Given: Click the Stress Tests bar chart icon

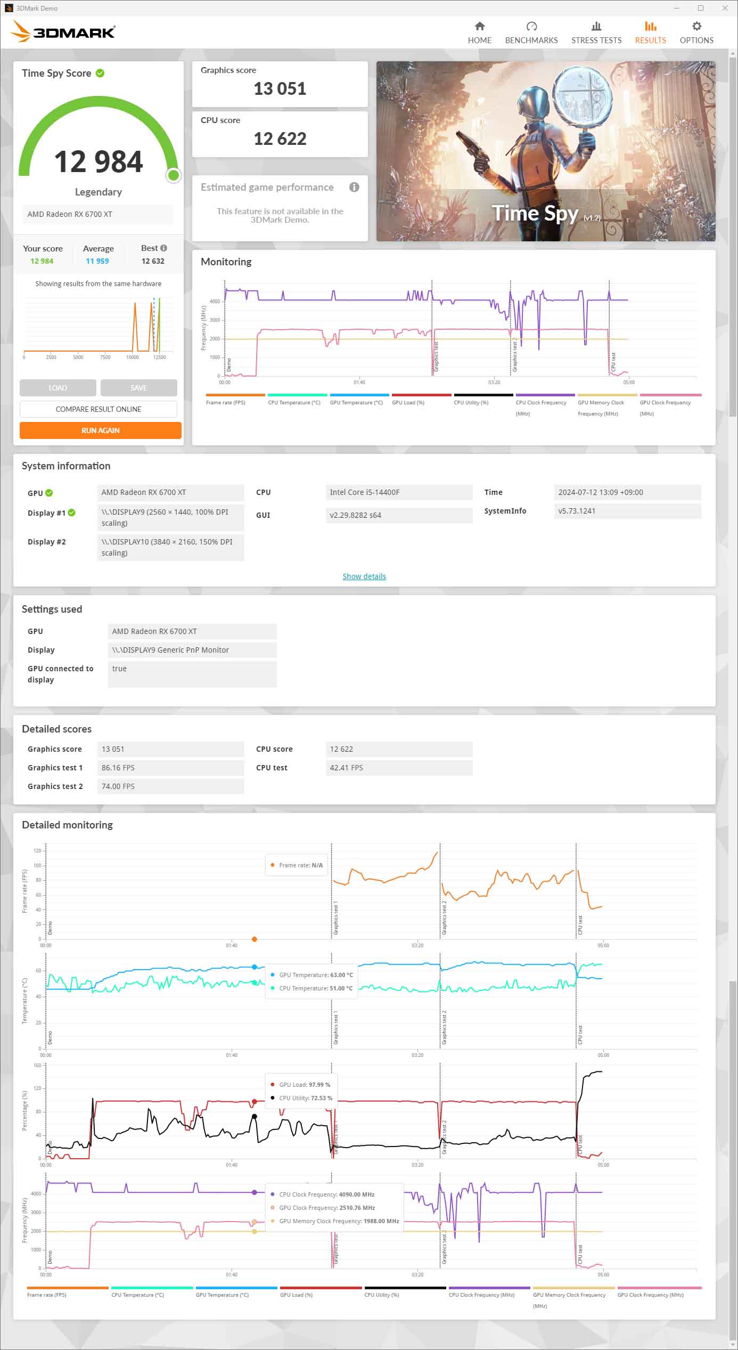Looking at the screenshot, I should tap(596, 26).
